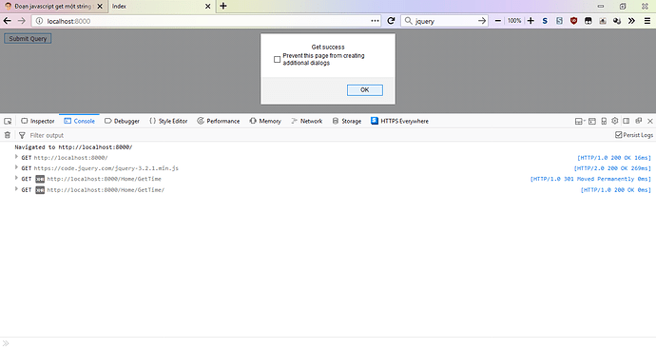Open a new tab with the plus button
The height and width of the screenshot is (349, 656).
(223, 6)
